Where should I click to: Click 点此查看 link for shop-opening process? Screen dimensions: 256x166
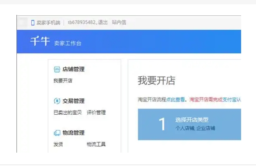tap(176, 100)
